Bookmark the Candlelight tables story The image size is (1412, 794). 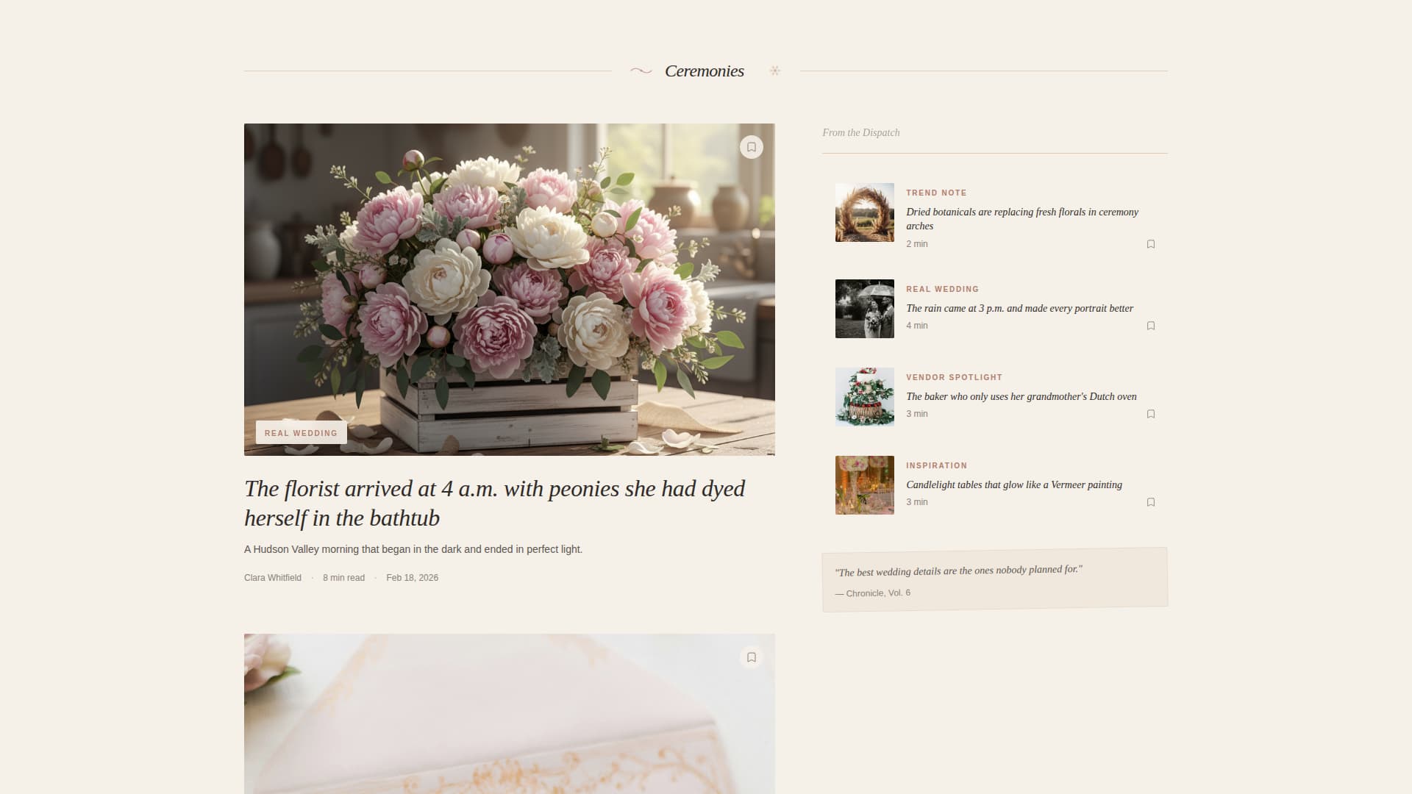1151,502
